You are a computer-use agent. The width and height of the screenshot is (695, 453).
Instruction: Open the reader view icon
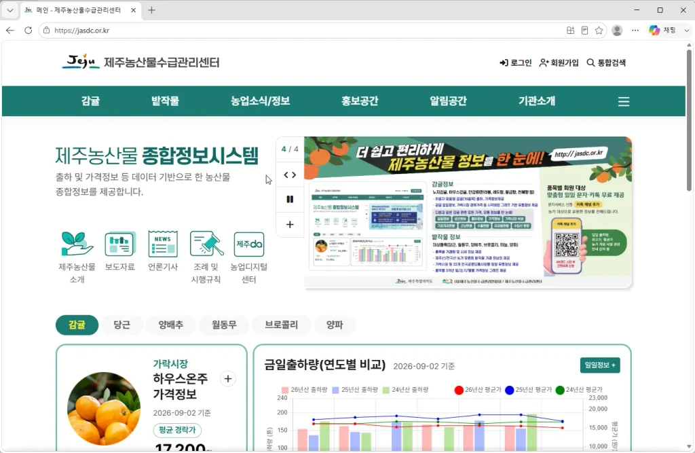click(584, 30)
